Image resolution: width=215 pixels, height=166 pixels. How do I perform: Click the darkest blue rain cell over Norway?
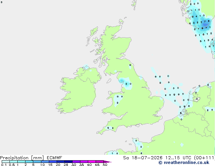tap(205, 25)
